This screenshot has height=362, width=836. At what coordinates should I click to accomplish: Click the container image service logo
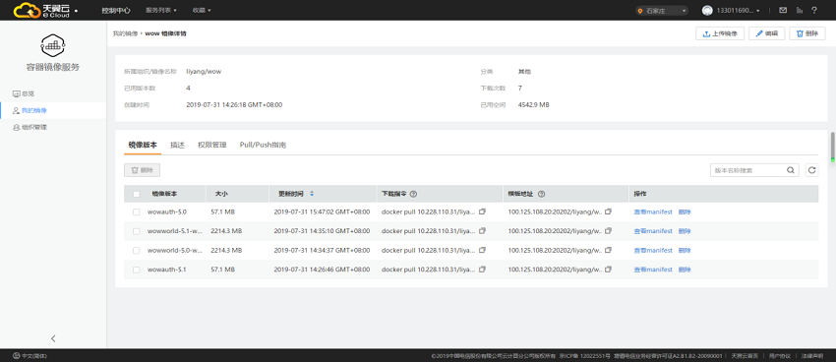[53, 46]
